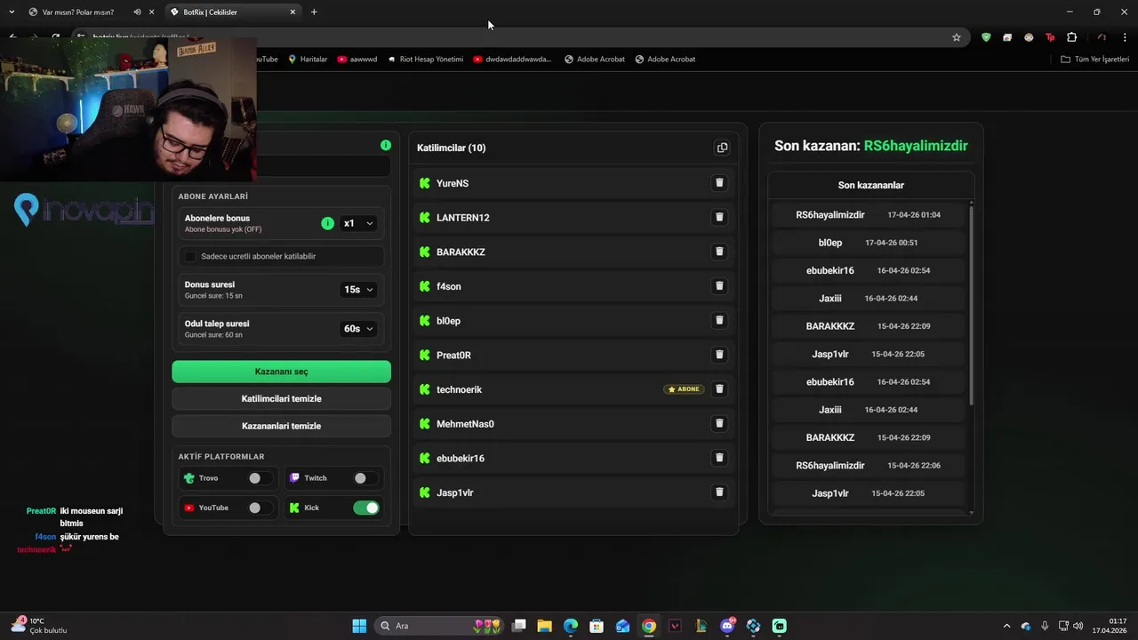Select RS6hayalimizdir 17-04-26 01:04 winner entry
The image size is (1138, 640).
click(868, 215)
